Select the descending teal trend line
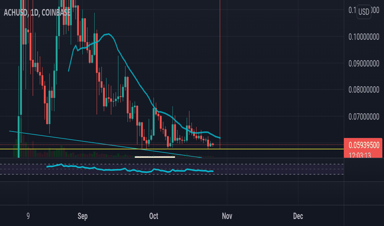The image size is (384, 226). (x=105, y=144)
